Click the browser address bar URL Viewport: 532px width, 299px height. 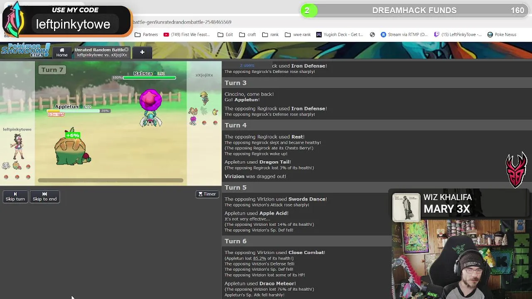click(x=182, y=22)
